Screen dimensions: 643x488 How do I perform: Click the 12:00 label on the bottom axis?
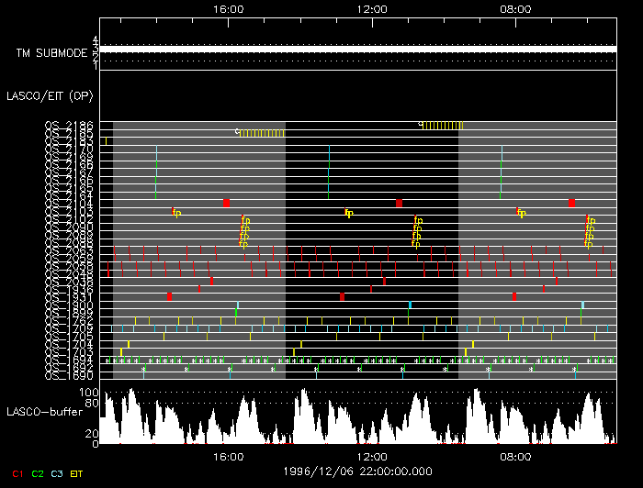tap(371, 456)
